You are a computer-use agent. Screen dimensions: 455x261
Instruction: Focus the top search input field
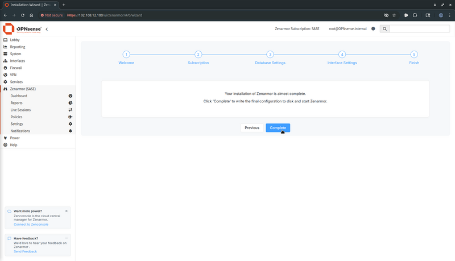(x=420, y=28)
